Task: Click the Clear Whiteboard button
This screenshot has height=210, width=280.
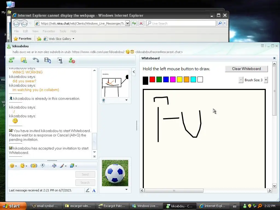Action: 246,69
